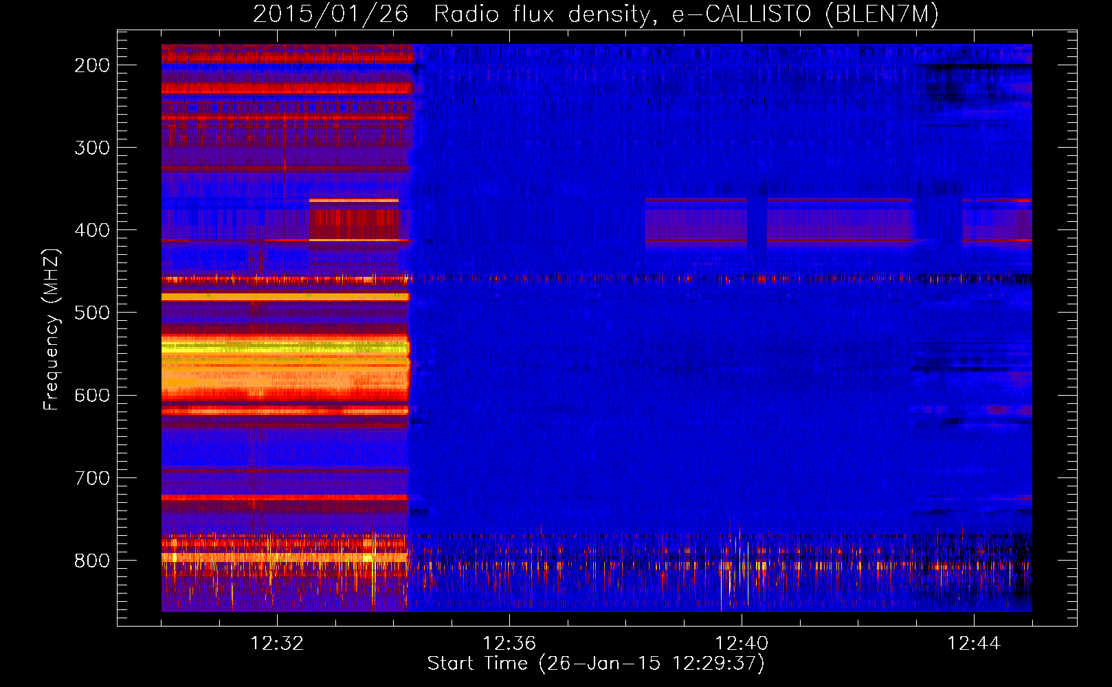Click the plot title '2015/01/26 Radio flux density'
1112x687 pixels.
[x=596, y=14]
